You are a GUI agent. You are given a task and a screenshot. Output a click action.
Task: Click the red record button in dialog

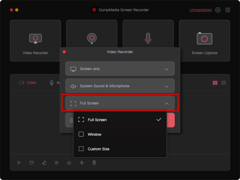coord(170,120)
